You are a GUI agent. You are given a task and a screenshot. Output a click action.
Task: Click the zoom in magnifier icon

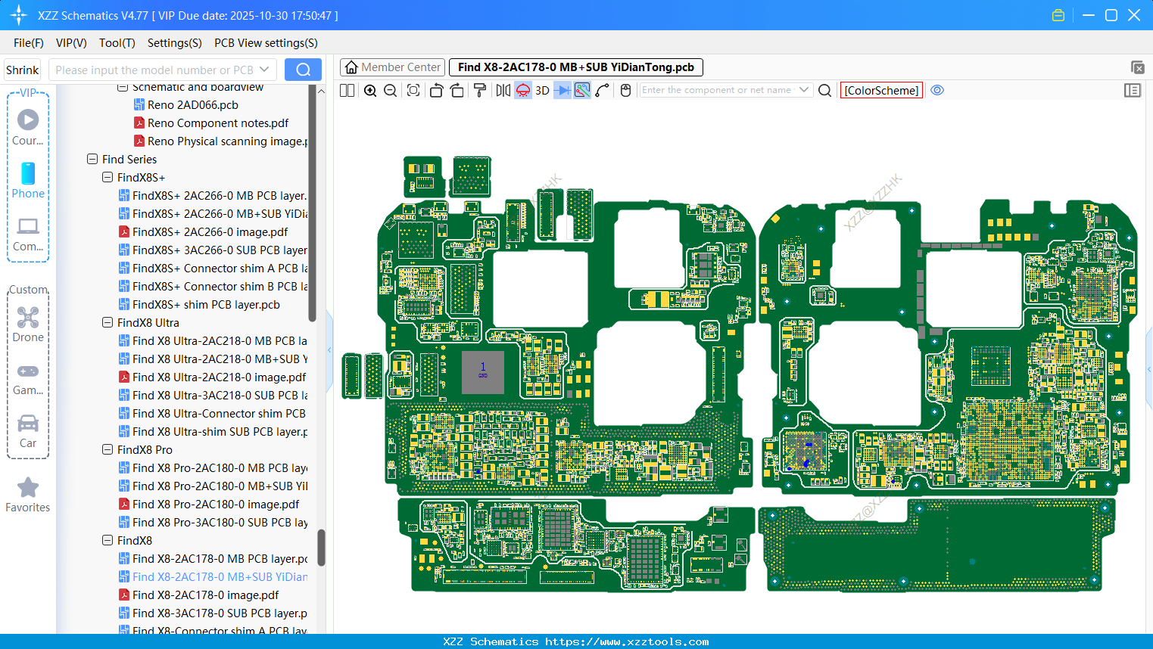370,91
